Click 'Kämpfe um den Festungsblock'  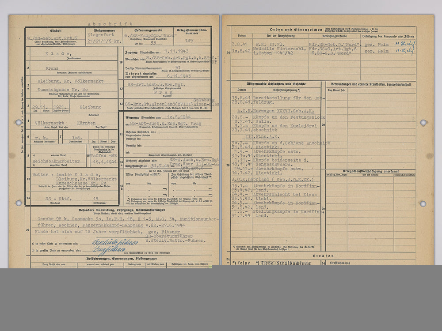click(x=289, y=117)
